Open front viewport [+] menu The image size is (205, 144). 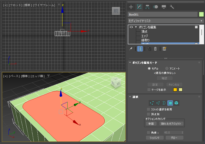click(5, 5)
